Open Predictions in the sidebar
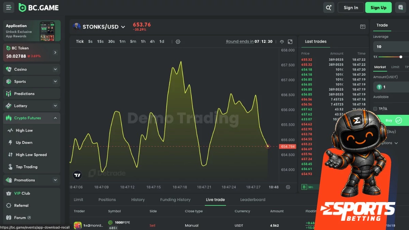 click(32, 94)
